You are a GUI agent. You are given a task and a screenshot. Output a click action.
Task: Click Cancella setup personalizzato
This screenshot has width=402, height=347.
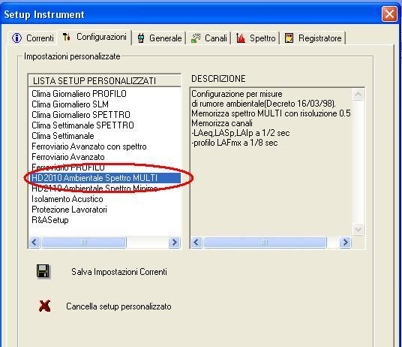tap(118, 306)
